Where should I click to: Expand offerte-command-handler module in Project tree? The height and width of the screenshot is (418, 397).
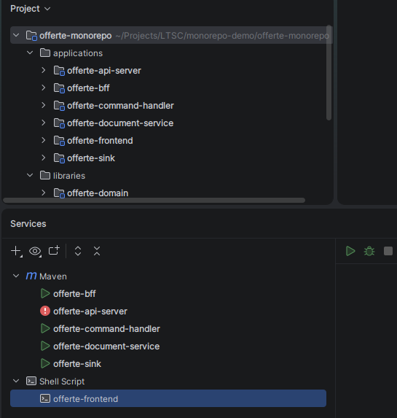tap(44, 105)
